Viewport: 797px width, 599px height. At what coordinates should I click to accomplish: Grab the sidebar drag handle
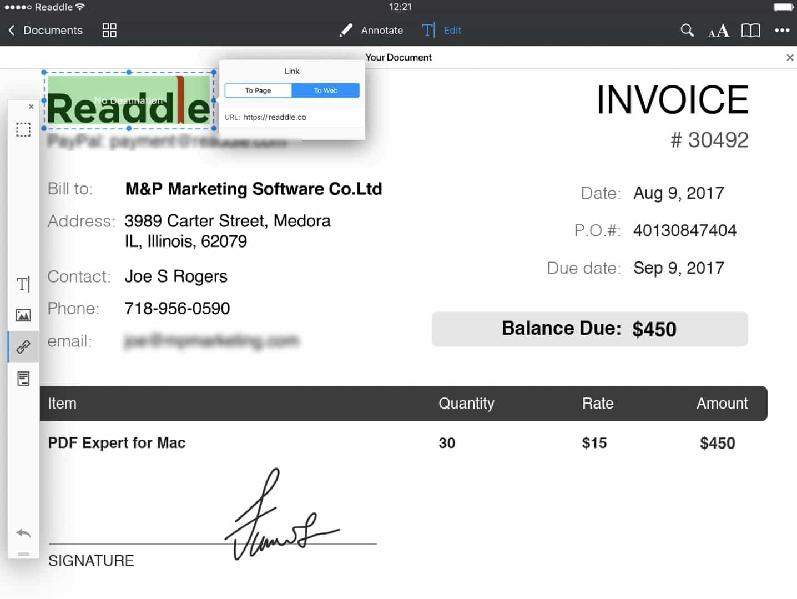point(23,553)
